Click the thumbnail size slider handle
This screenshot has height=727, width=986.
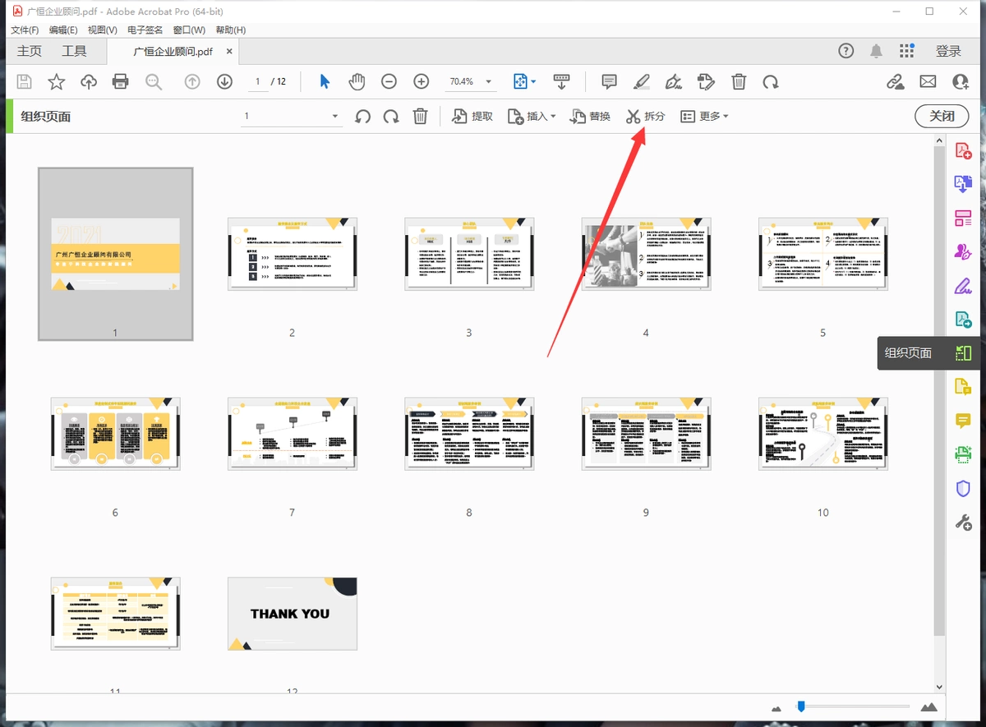point(800,706)
